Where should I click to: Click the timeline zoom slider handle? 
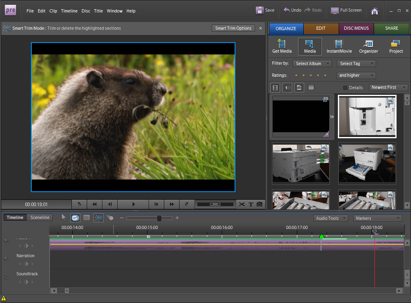click(159, 218)
